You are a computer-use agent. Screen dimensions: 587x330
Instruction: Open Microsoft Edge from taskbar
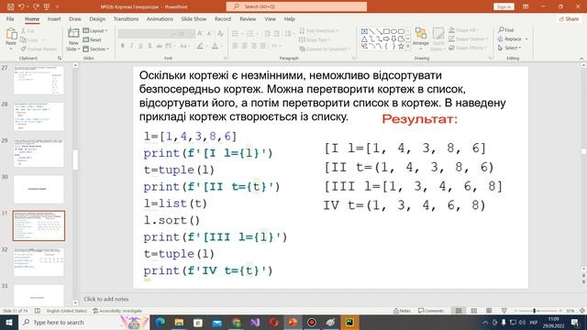161,322
